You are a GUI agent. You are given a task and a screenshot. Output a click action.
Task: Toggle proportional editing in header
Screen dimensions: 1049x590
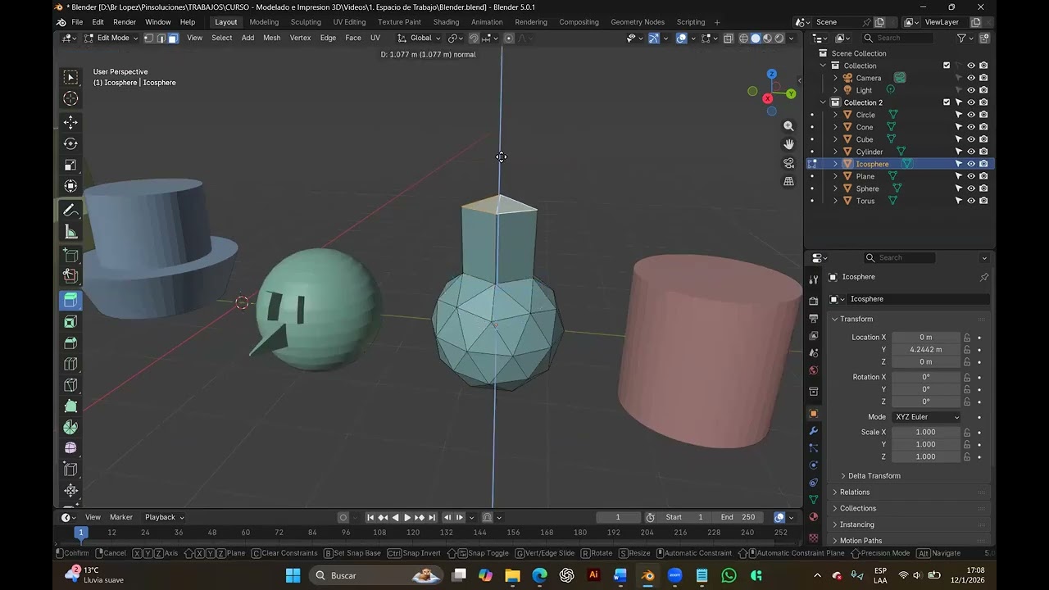(x=509, y=38)
